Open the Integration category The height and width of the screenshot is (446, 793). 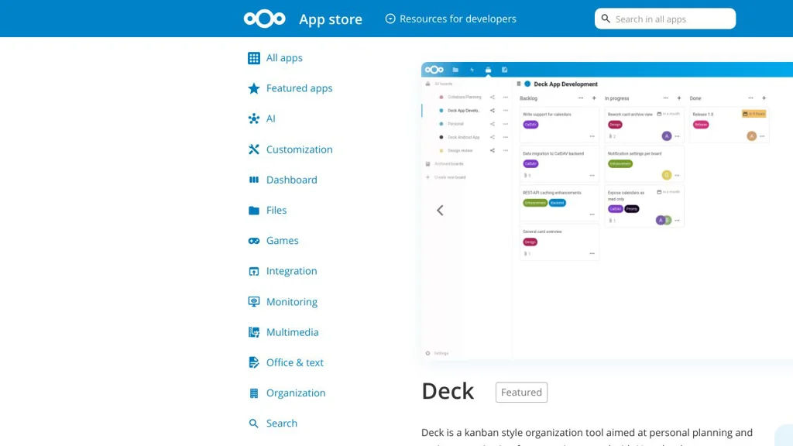(291, 270)
